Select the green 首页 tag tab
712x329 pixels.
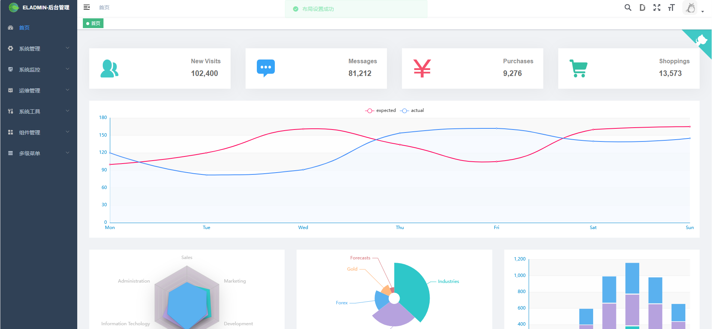point(93,23)
